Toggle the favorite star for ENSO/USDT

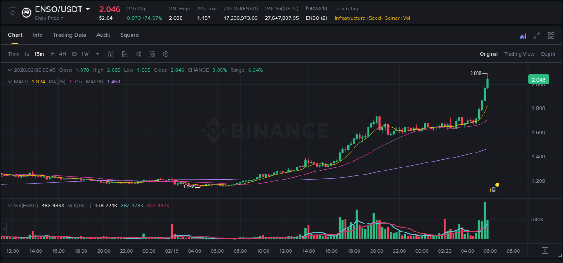[12, 12]
